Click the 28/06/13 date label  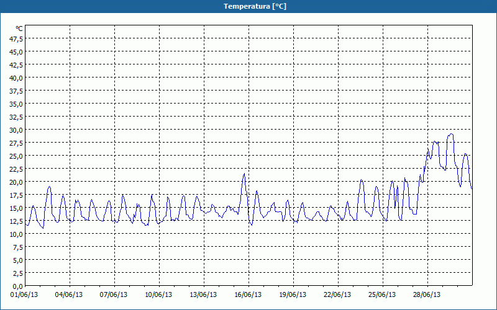coord(427,295)
